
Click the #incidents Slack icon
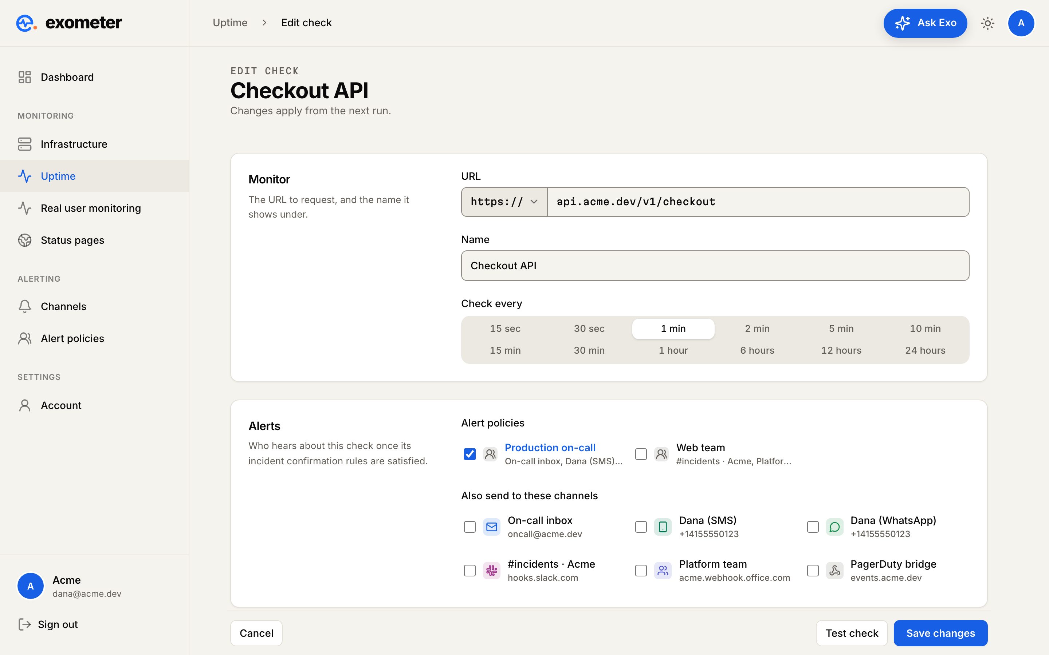point(492,571)
